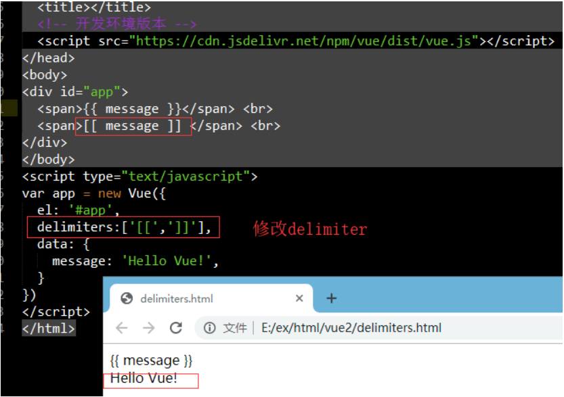
Task: Click the delimiters option line in code
Action: click(124, 227)
